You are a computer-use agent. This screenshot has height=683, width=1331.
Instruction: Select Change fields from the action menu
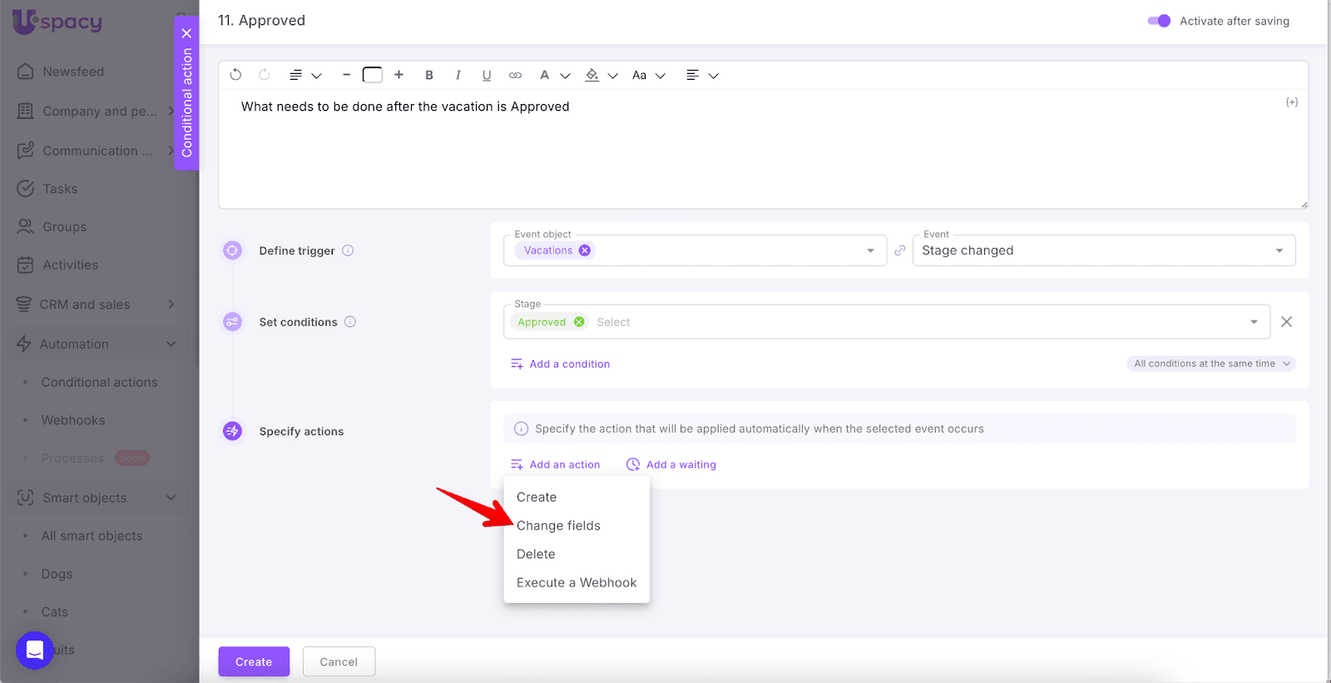558,526
